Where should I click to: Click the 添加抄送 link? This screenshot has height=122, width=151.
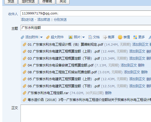(x=27, y=20)
